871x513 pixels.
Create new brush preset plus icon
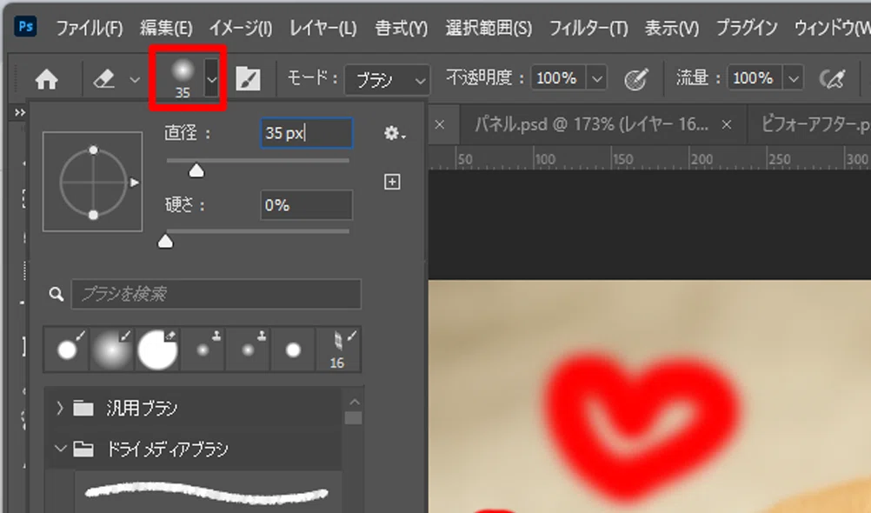392,182
